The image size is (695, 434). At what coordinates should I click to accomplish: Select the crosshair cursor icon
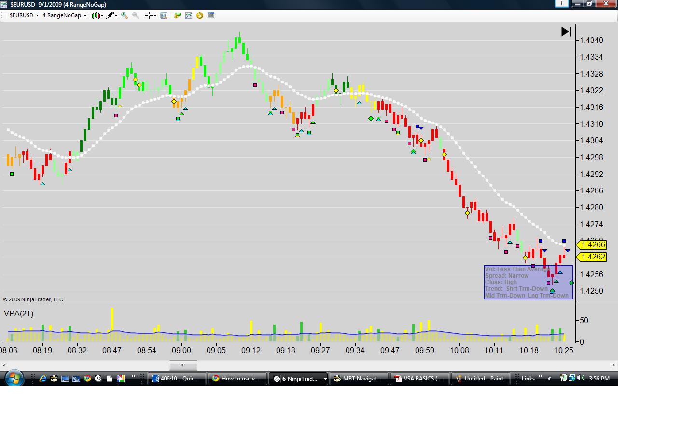[150, 15]
